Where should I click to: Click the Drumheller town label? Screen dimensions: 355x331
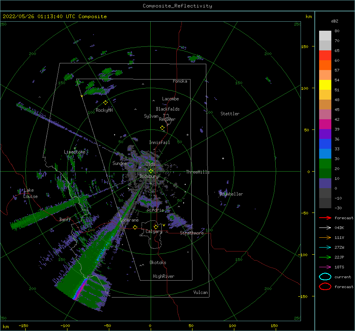[231, 194]
